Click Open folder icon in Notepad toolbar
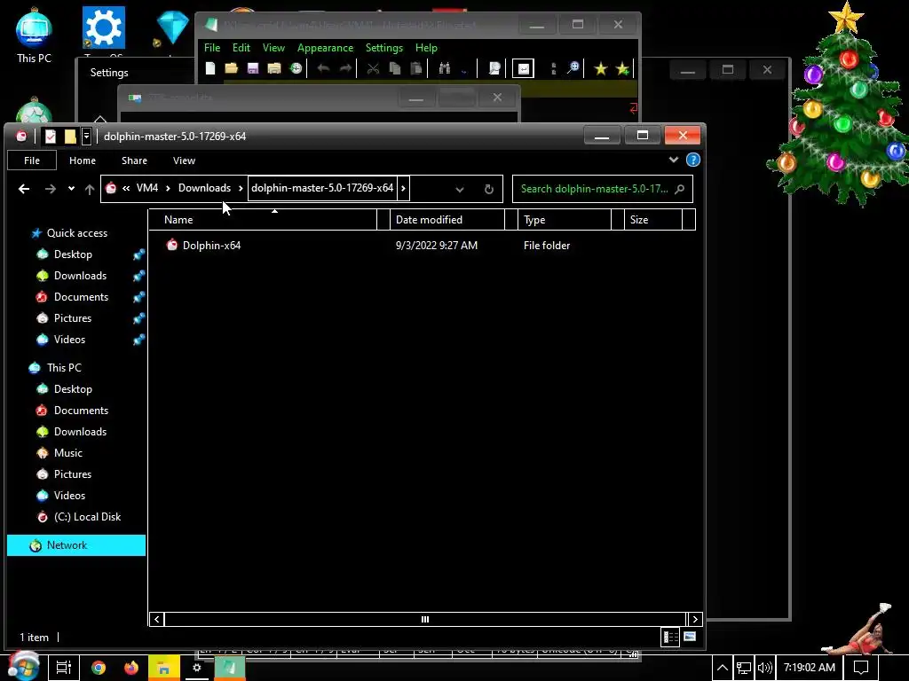909x681 pixels. pos(232,68)
